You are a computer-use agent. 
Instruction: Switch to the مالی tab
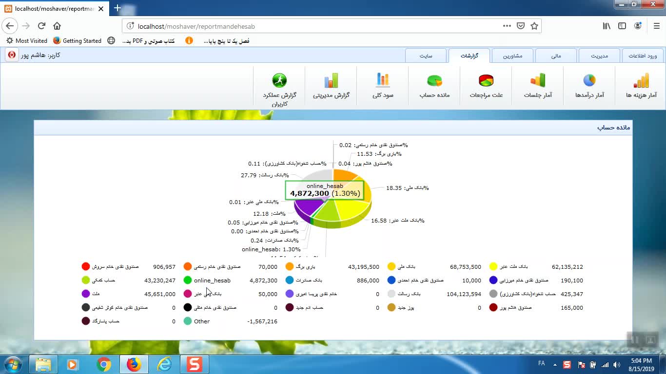[556, 56]
